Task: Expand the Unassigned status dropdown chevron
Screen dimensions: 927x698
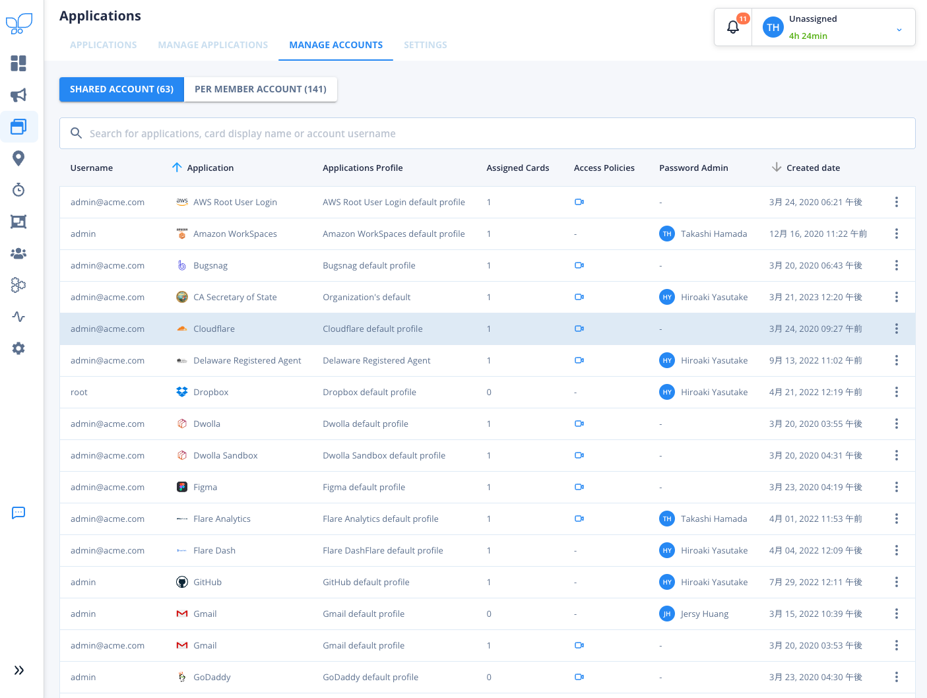Action: click(x=899, y=30)
